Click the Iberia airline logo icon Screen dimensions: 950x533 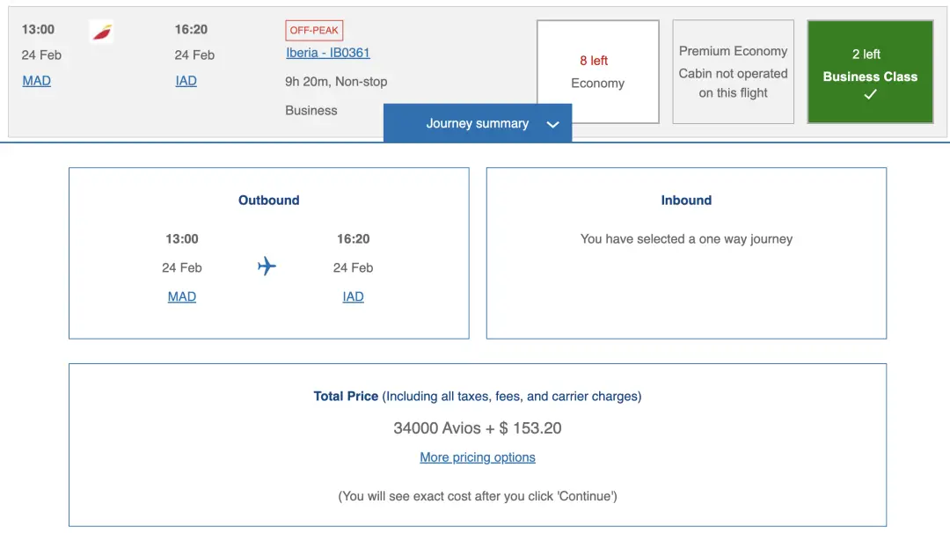pos(102,33)
